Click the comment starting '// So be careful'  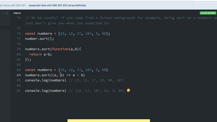(x=121, y=18)
